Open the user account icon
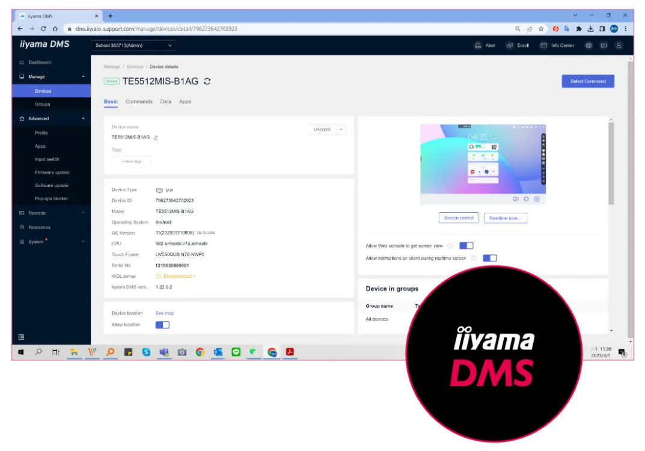 point(619,45)
